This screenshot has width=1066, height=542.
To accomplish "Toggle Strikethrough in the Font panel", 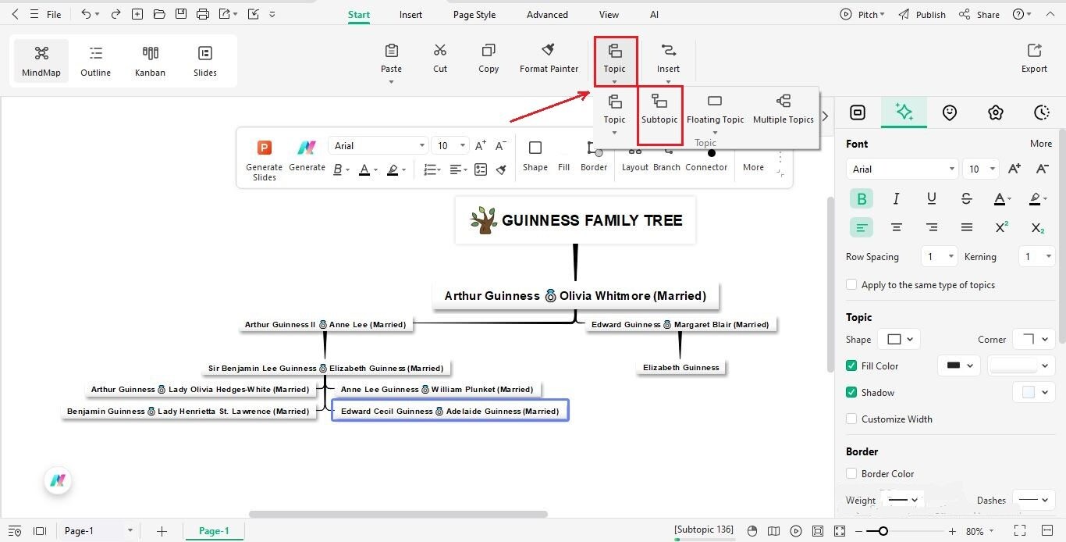I will point(967,198).
